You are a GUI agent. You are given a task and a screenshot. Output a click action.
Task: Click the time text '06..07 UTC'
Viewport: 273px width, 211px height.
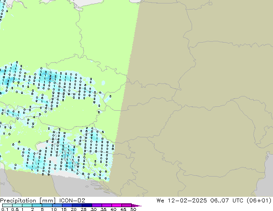coord(227,201)
